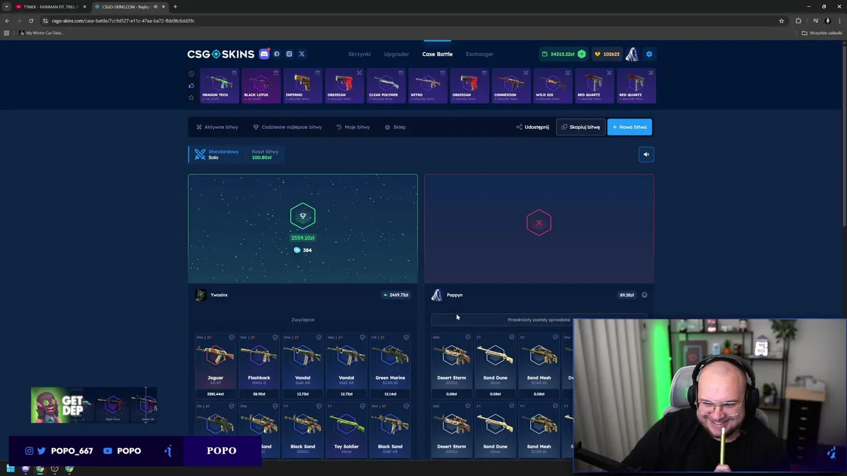The height and width of the screenshot is (476, 847).
Task: Go to Exchanger menu item
Action: 480,54
